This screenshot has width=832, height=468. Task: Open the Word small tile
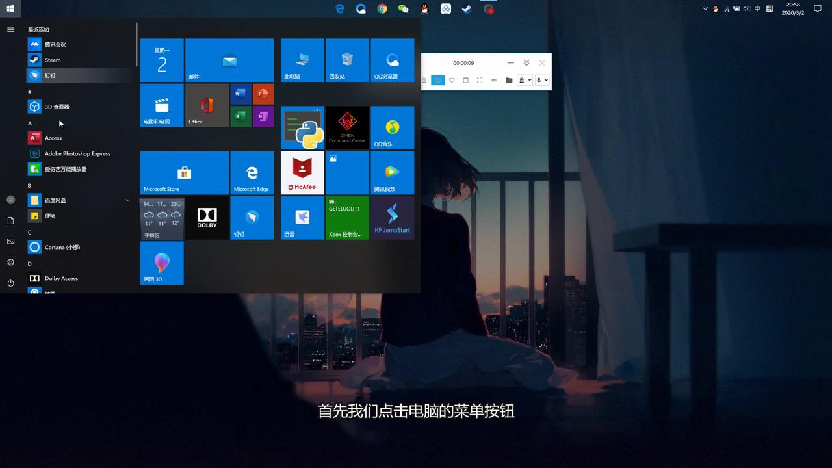(240, 94)
